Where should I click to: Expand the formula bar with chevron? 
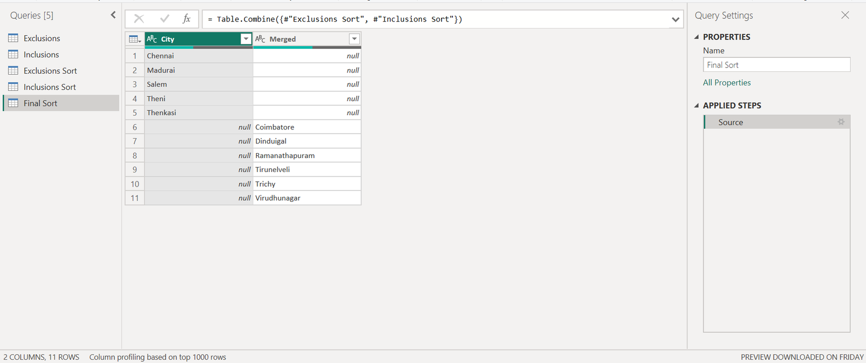click(x=675, y=19)
